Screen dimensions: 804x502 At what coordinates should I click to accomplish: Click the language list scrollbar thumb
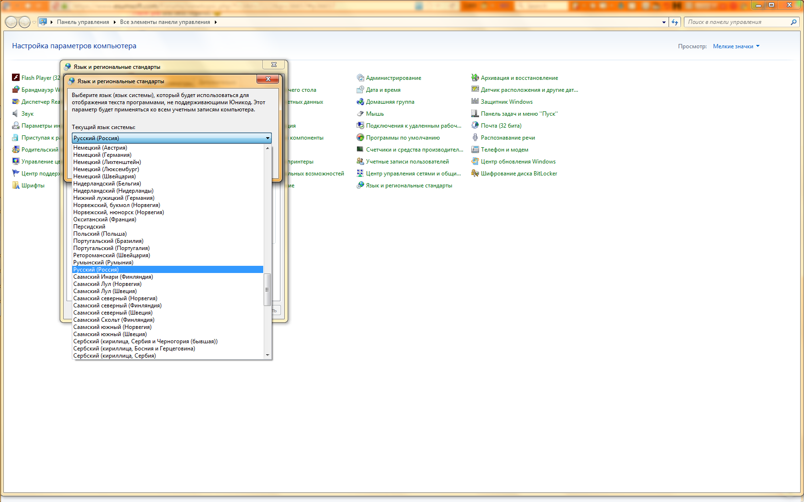pyautogui.click(x=268, y=289)
